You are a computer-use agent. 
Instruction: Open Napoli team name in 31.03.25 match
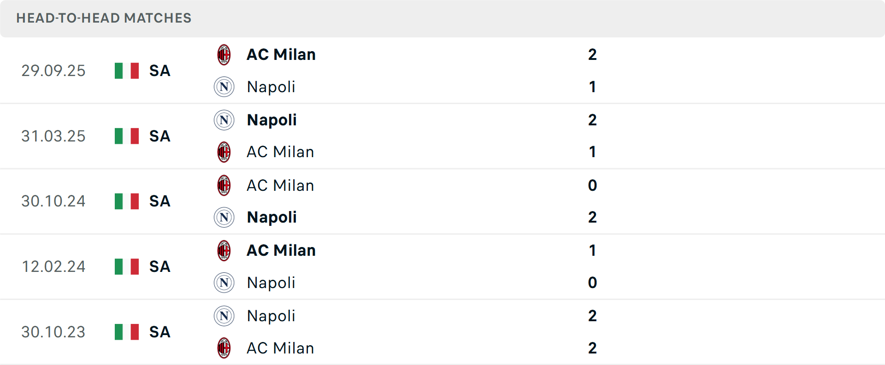[x=271, y=120]
